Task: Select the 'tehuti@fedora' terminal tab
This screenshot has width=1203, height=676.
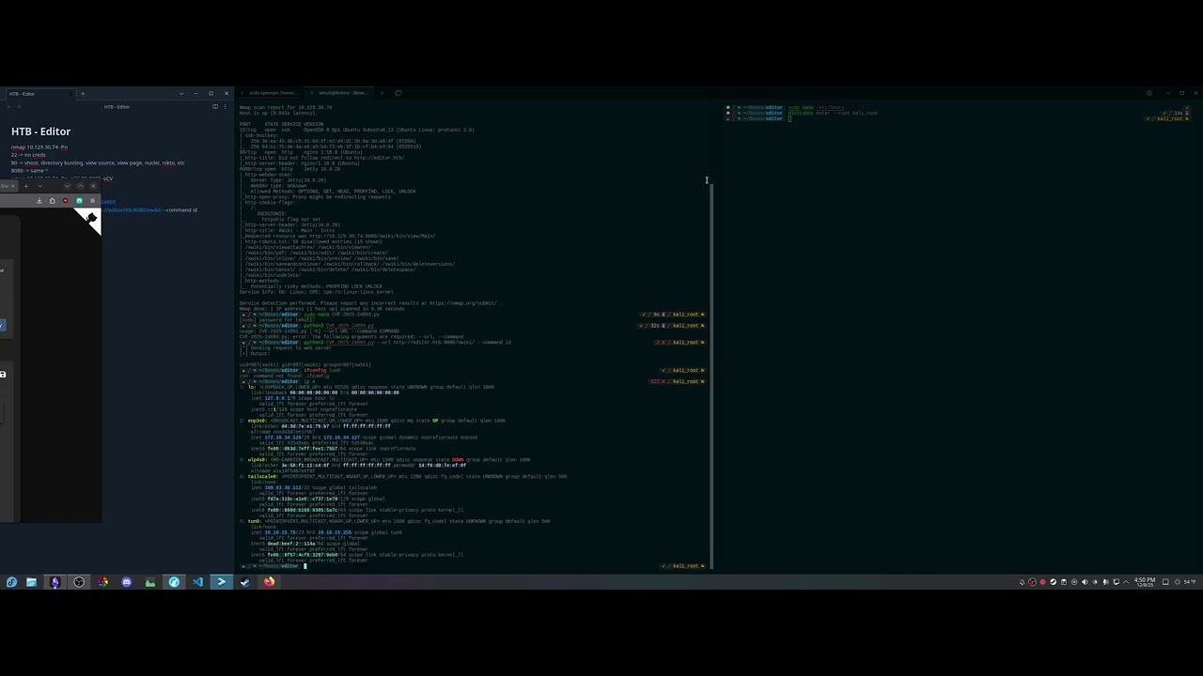Action: point(341,93)
